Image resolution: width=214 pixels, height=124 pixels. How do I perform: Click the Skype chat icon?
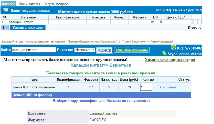(x=164, y=53)
